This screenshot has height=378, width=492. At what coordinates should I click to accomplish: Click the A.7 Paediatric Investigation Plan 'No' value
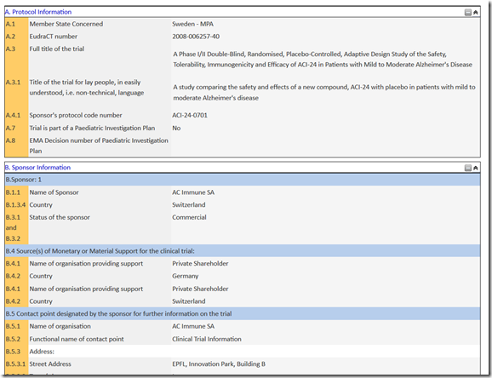tap(176, 128)
